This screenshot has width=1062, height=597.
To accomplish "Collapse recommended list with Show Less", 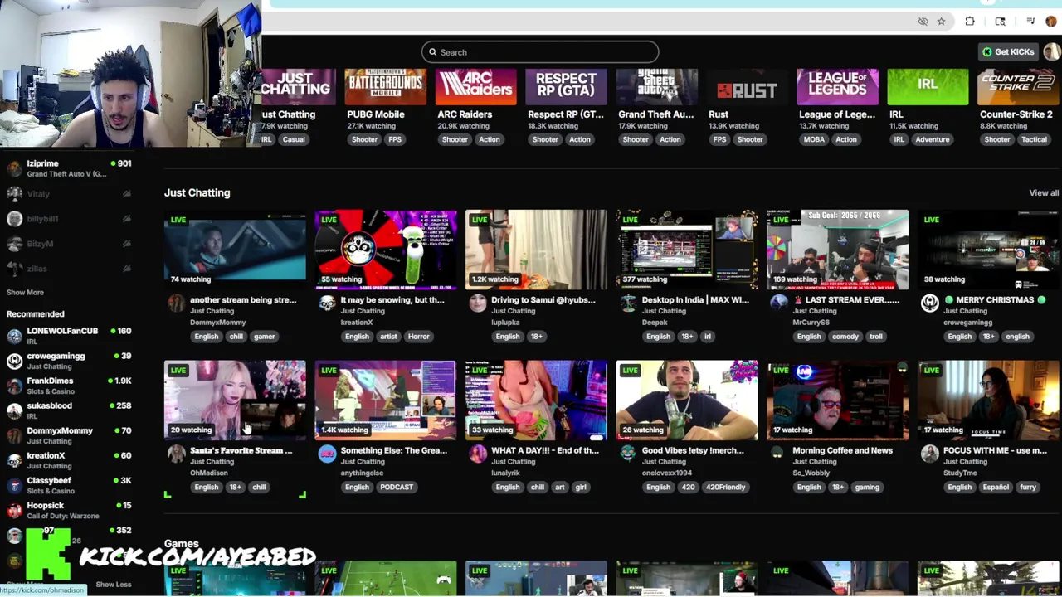I will (113, 584).
